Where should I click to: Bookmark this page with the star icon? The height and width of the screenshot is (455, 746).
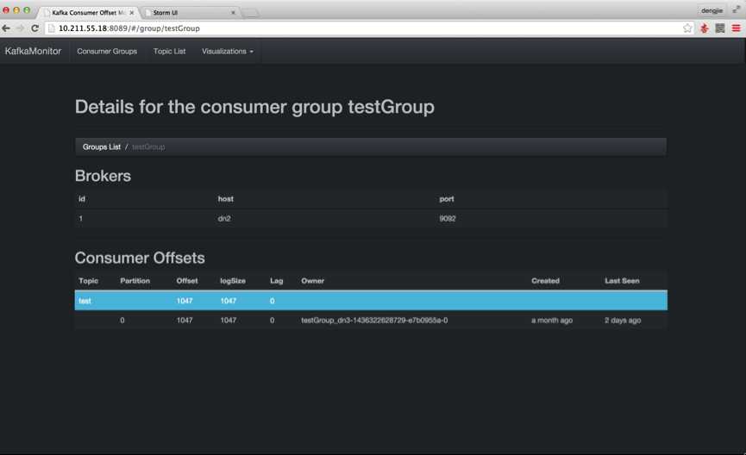point(687,28)
